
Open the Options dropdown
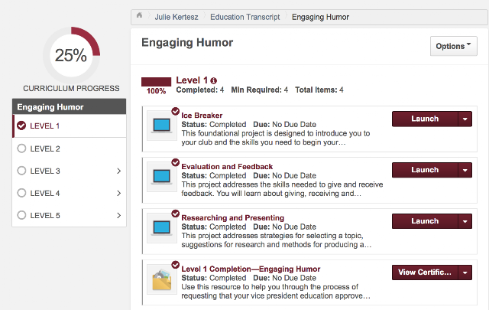pyautogui.click(x=453, y=46)
